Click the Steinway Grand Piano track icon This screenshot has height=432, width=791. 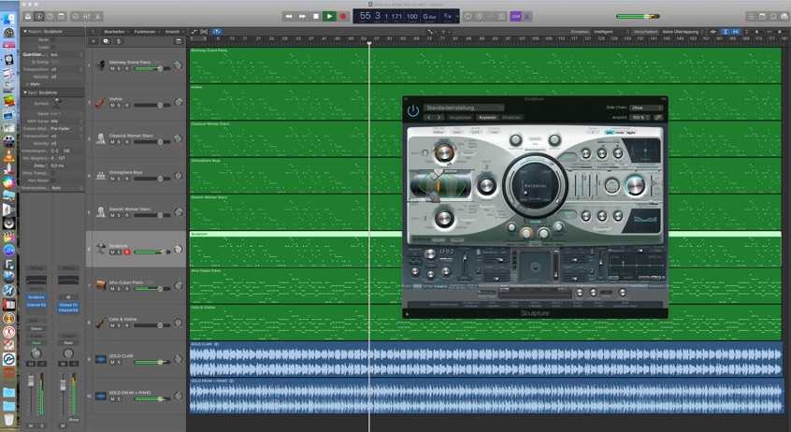(101, 65)
